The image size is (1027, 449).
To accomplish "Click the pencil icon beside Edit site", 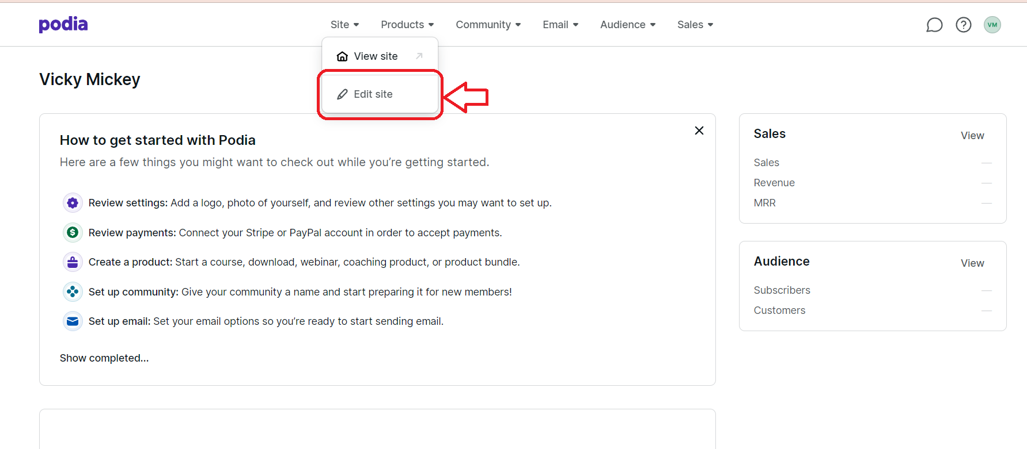I will coord(342,94).
